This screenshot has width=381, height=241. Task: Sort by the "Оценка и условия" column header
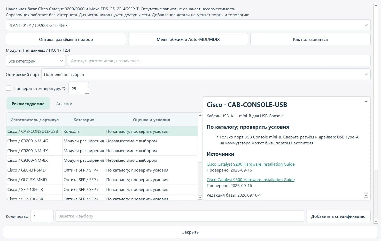(x=151, y=120)
